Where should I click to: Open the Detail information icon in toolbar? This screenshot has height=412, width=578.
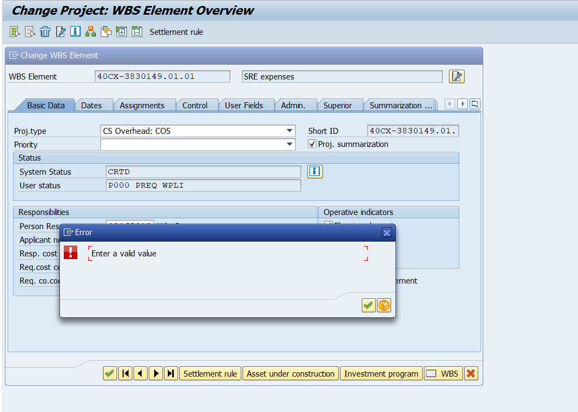[x=75, y=32]
